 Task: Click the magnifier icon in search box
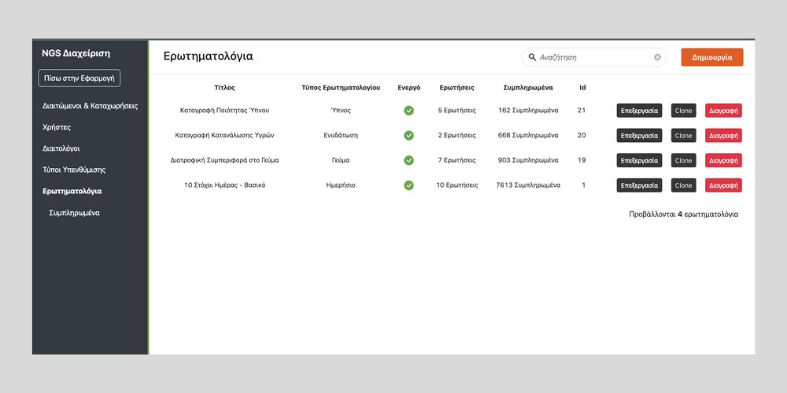(x=532, y=57)
